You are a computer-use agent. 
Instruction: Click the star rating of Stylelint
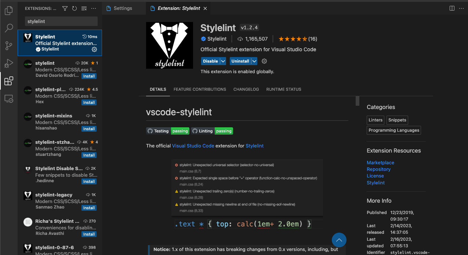pyautogui.click(x=298, y=39)
